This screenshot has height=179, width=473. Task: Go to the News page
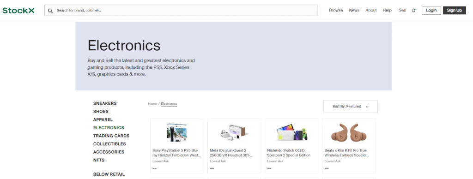tap(354, 10)
